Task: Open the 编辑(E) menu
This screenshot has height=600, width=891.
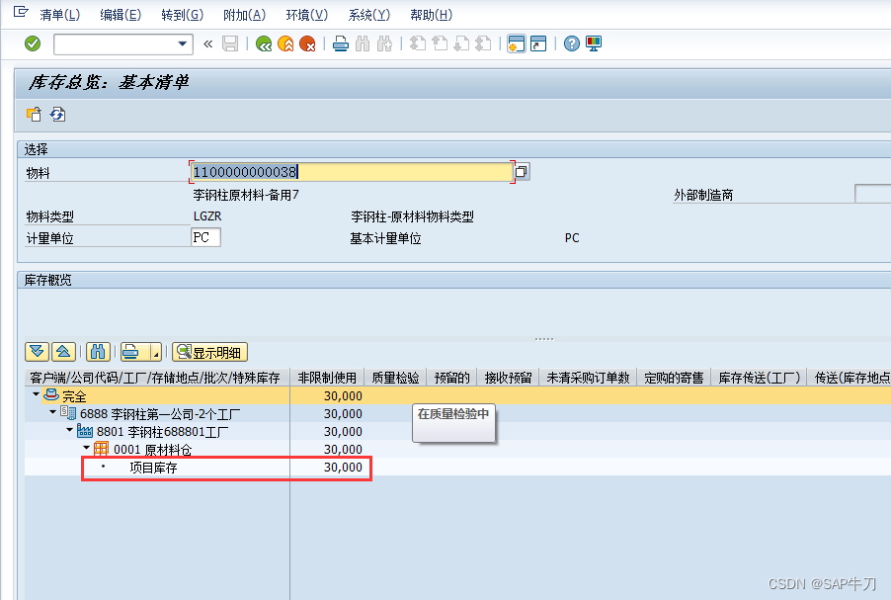Action: [x=121, y=16]
